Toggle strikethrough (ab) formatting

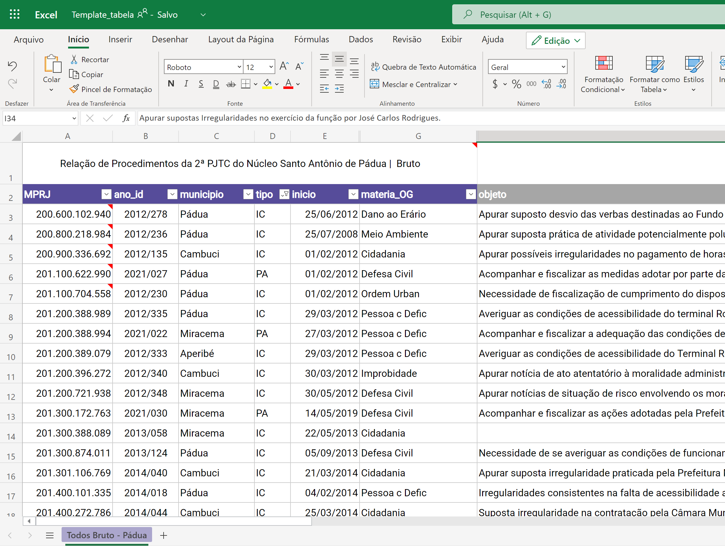click(x=231, y=84)
